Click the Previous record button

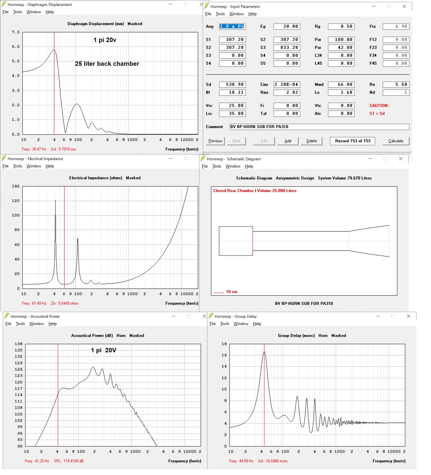click(215, 141)
